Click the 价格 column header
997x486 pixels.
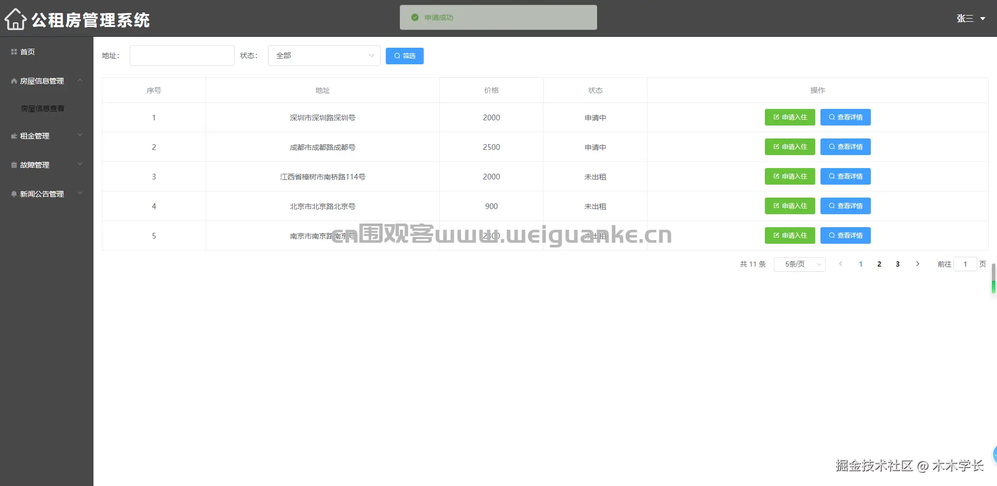pos(491,90)
